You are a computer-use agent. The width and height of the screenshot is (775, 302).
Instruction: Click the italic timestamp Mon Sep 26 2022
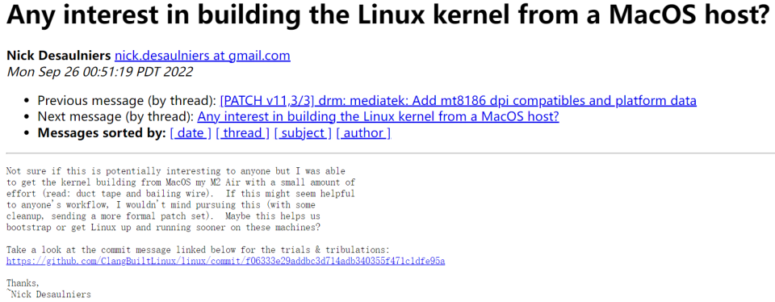[x=99, y=72]
